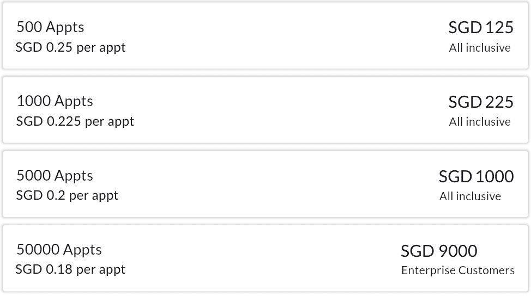Viewport: 531px width, 296px height.
Task: Select the 50000 Appts plan card
Action: [265, 259]
